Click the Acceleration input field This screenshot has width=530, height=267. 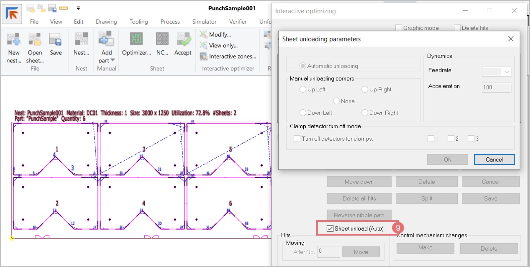(496, 88)
